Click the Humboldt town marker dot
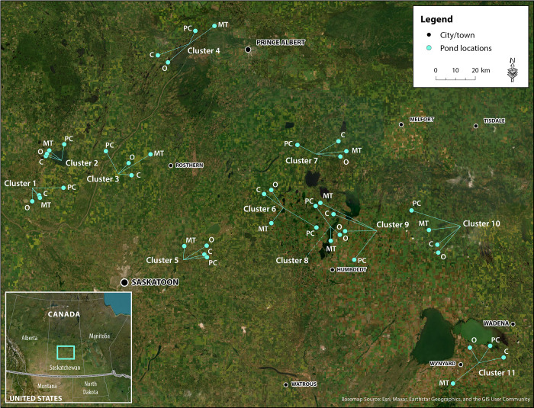 333,270
